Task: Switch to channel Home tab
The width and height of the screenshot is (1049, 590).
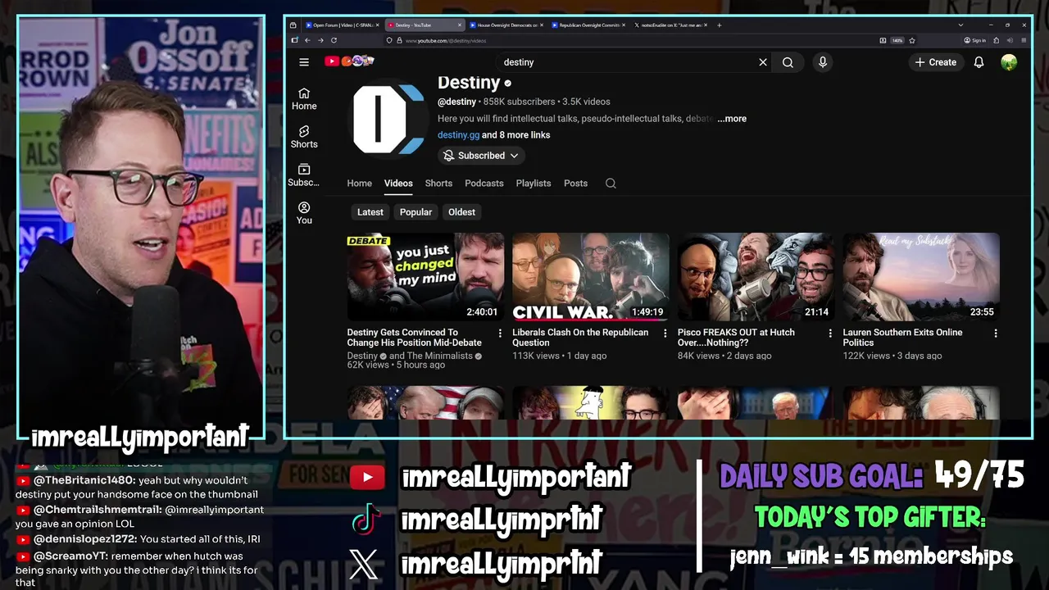Action: coord(359,184)
